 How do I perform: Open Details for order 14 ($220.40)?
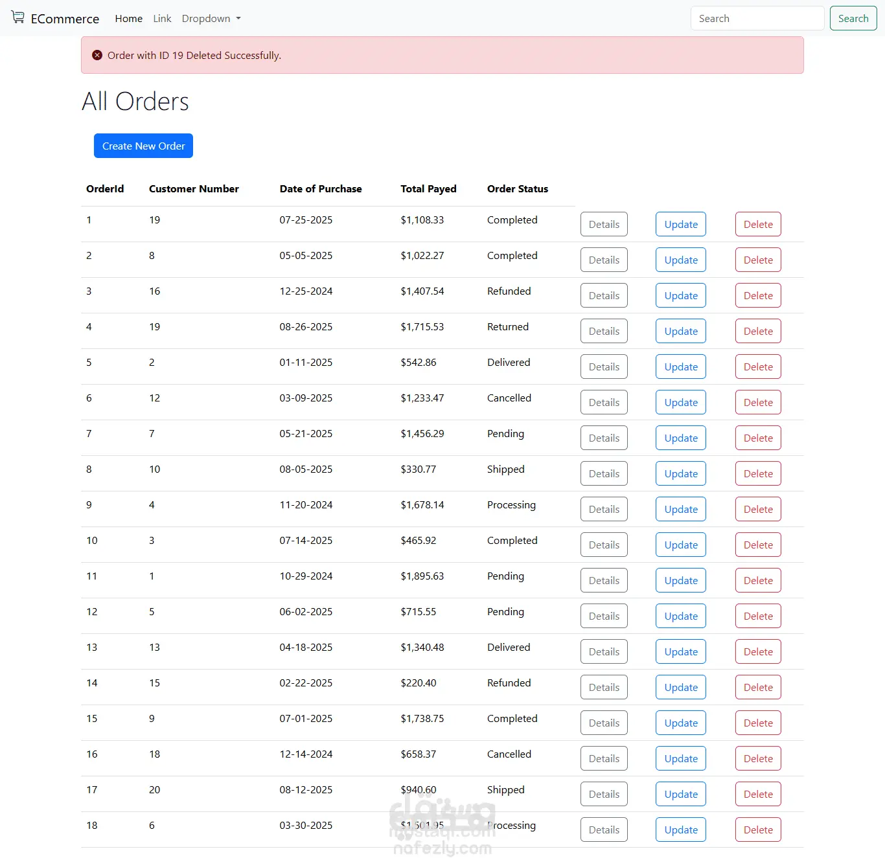[x=604, y=687]
